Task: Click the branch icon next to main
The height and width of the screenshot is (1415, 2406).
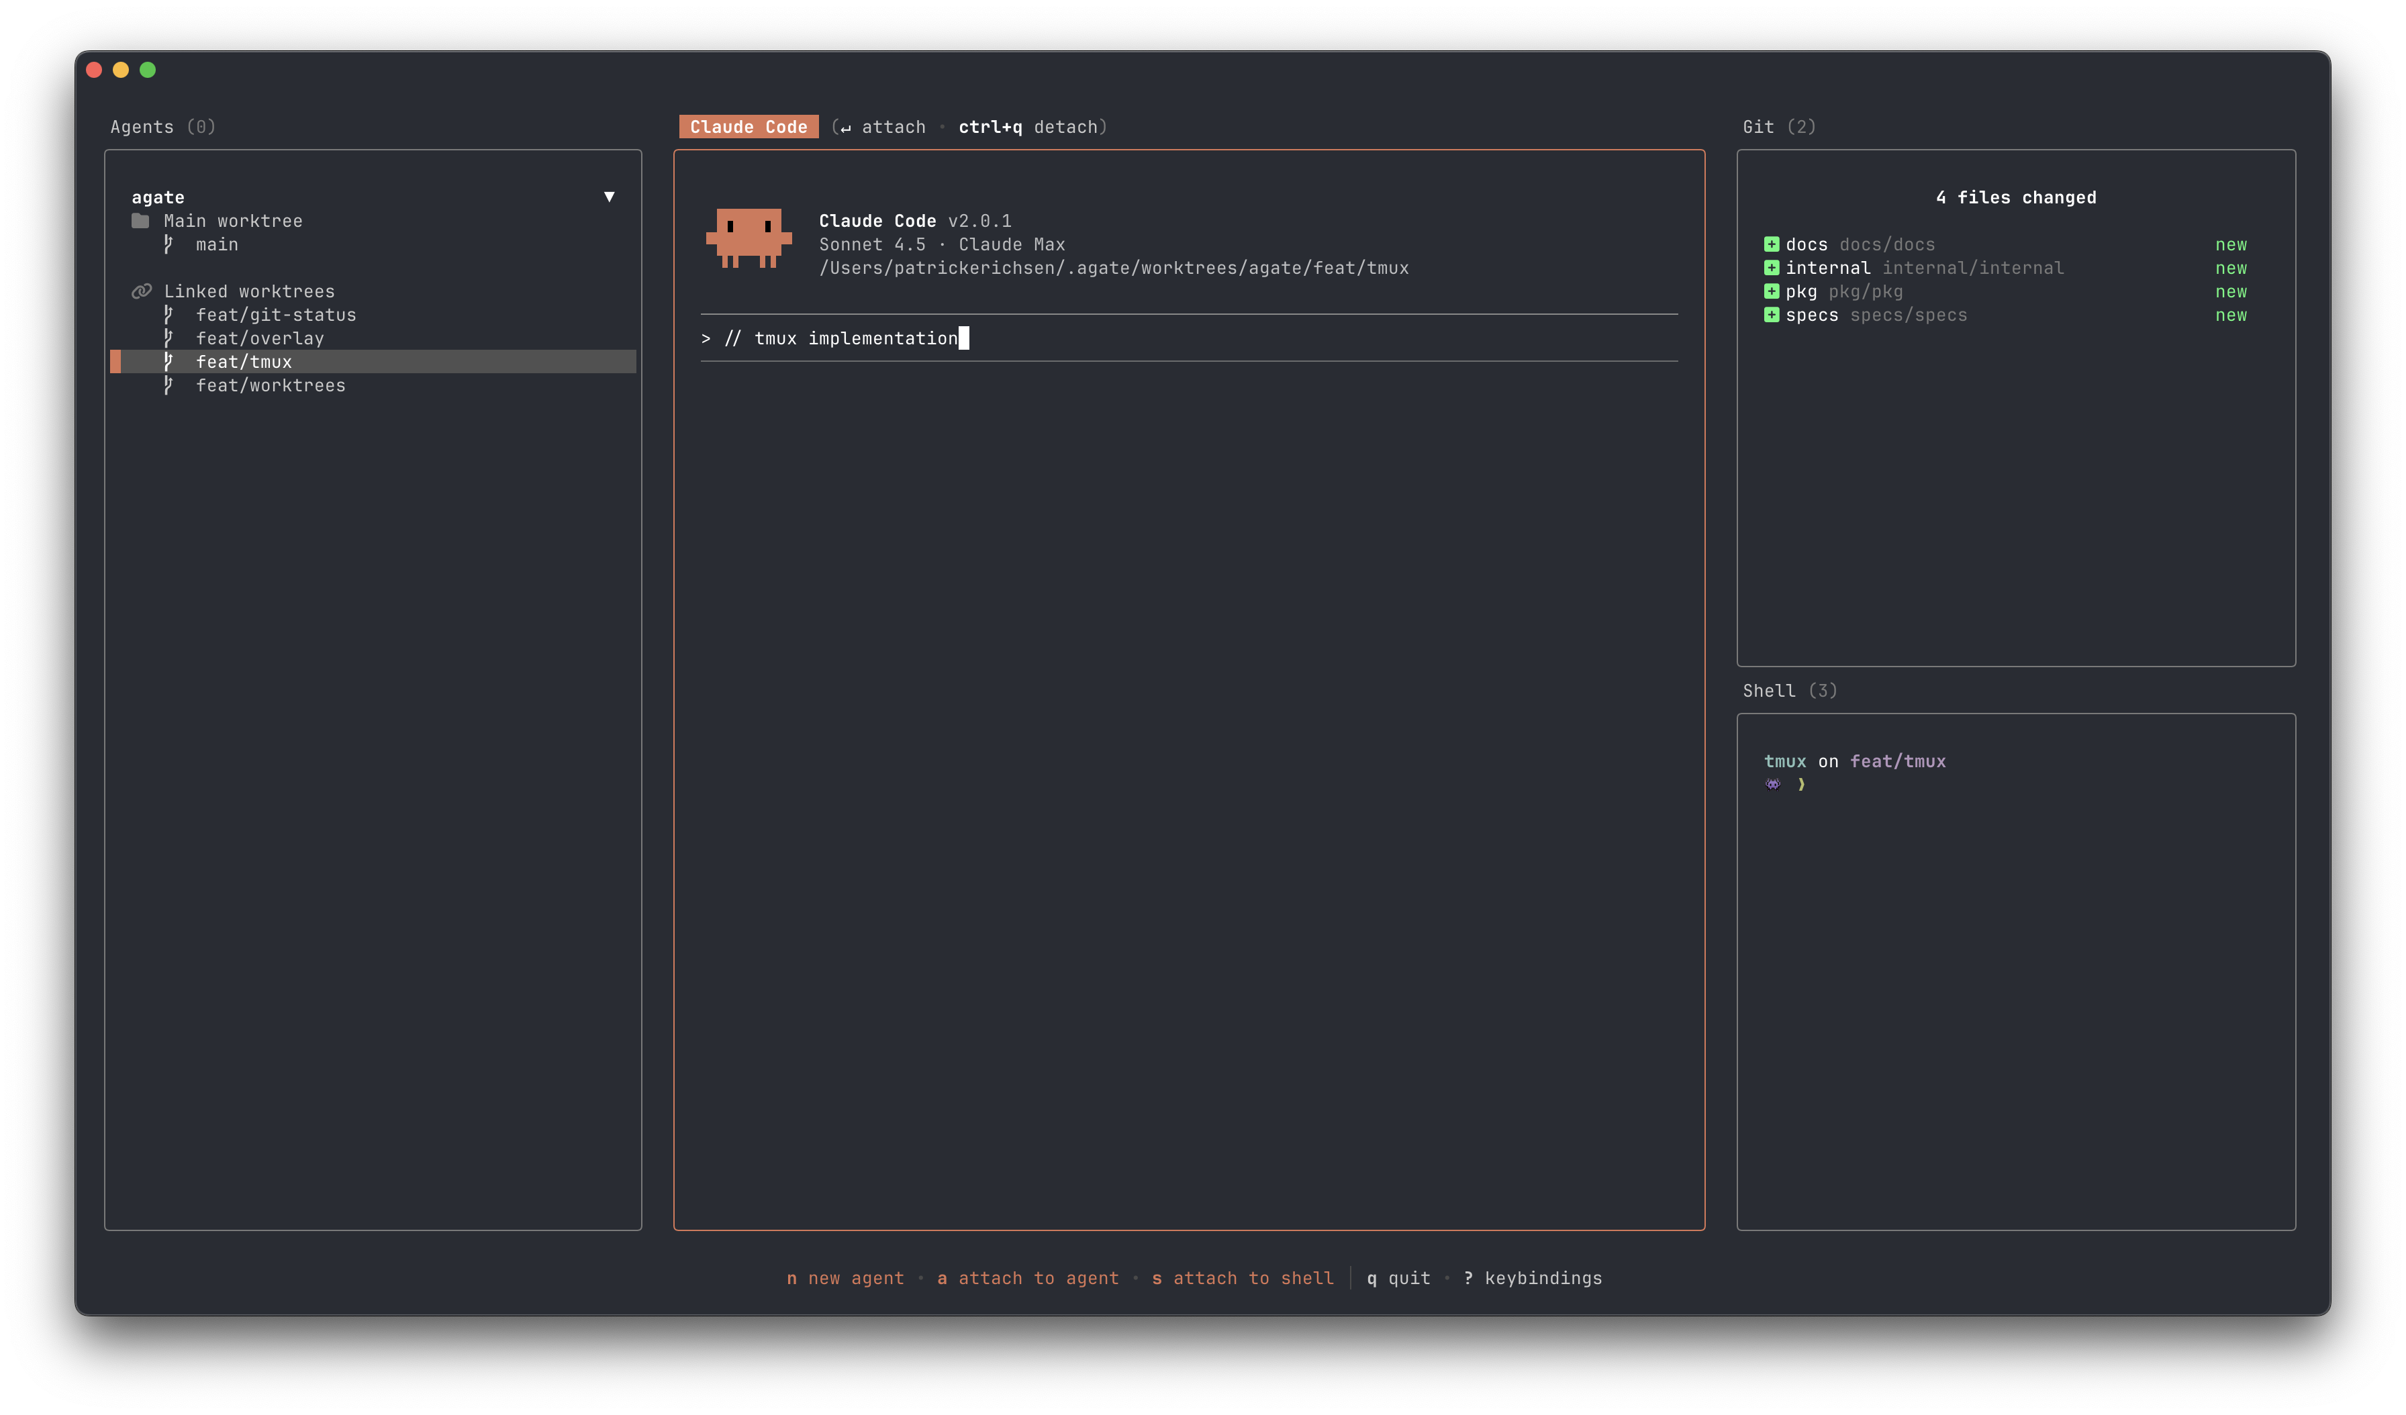Action: [x=168, y=244]
